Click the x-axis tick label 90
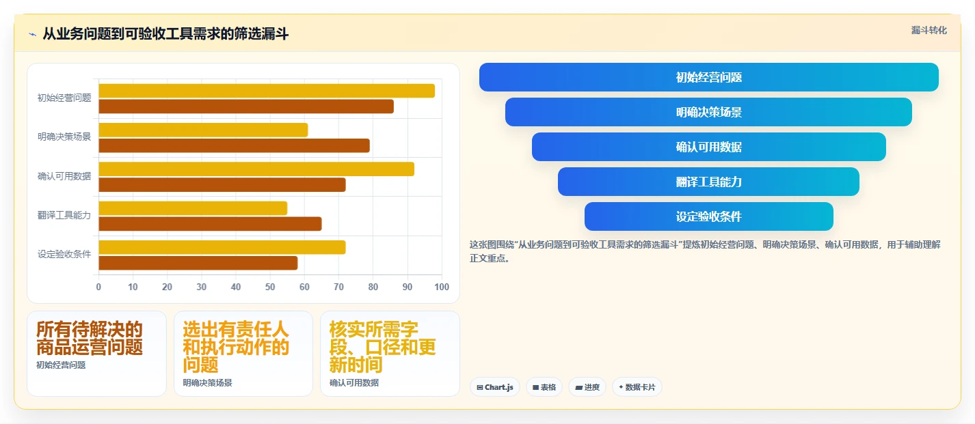This screenshot has width=975, height=424. coord(408,287)
